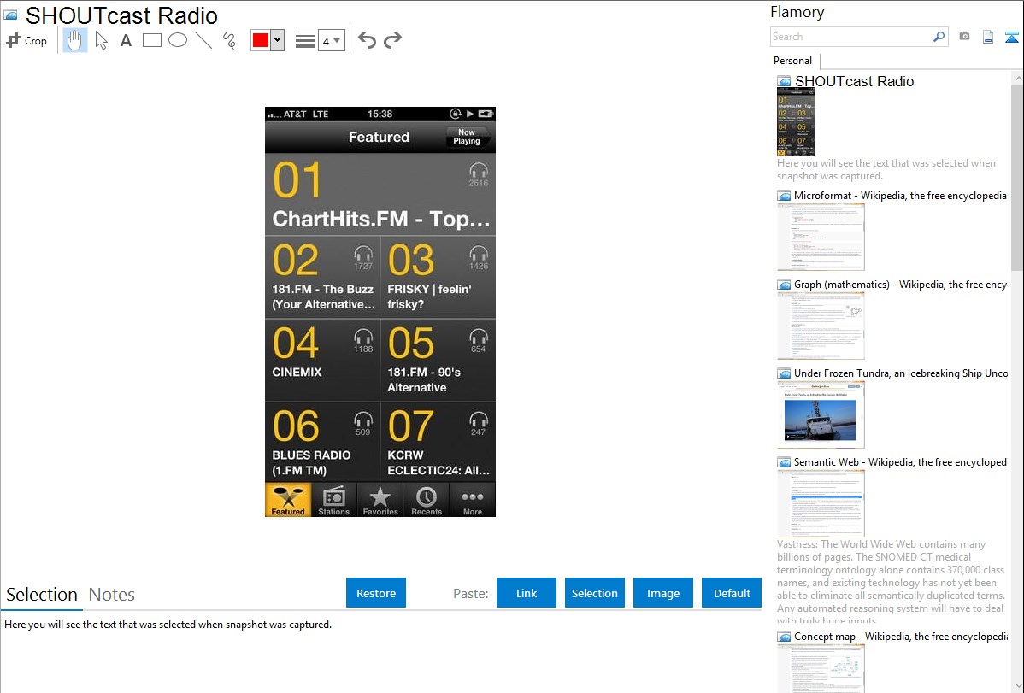
Task: Pick the ellipse shape tool
Action: 178,40
